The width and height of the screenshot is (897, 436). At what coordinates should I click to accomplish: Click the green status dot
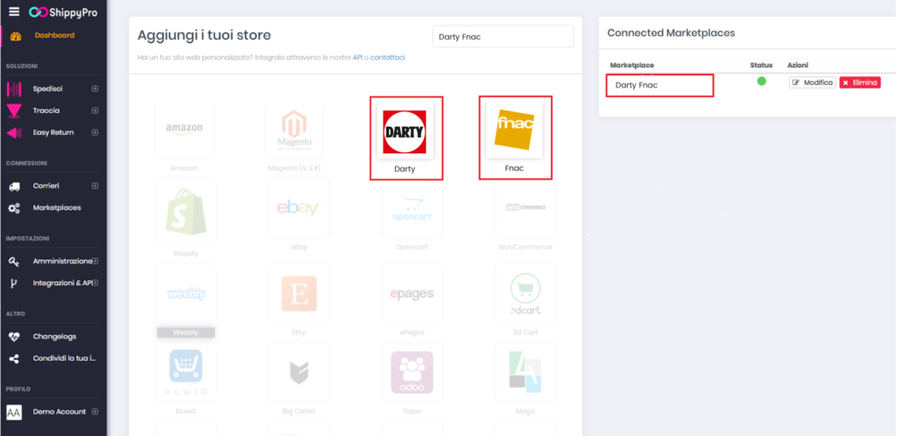pyautogui.click(x=761, y=81)
